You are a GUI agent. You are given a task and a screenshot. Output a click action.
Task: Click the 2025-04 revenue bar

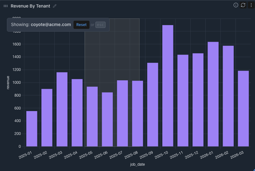coord(77,113)
